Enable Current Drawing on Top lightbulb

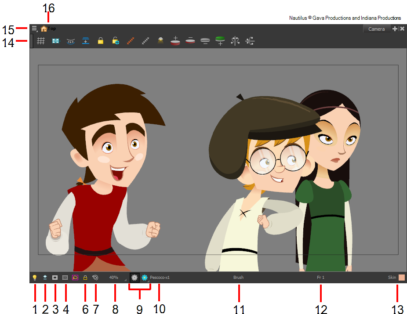pos(35,277)
